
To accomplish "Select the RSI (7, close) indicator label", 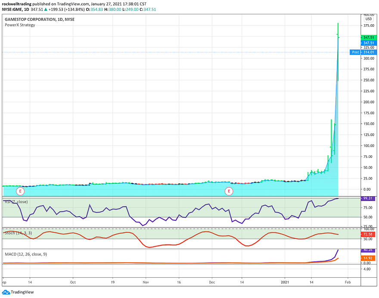I will pyautogui.click(x=16, y=202).
